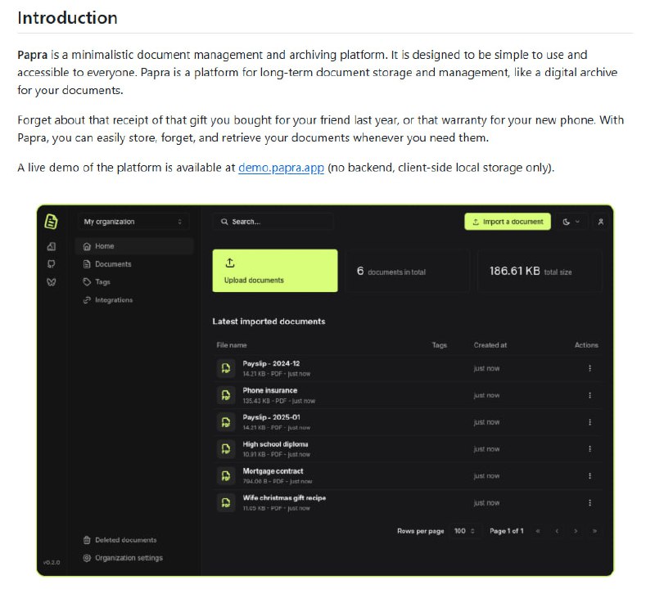Open the Rows per page dropdown

click(x=464, y=531)
